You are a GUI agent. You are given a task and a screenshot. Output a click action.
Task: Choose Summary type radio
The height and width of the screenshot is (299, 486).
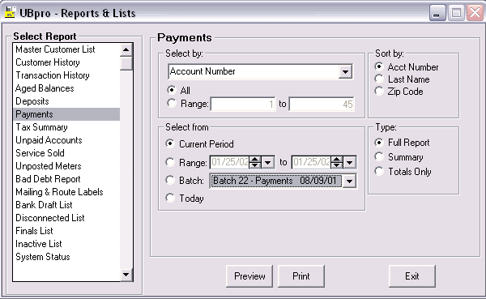pyautogui.click(x=379, y=156)
